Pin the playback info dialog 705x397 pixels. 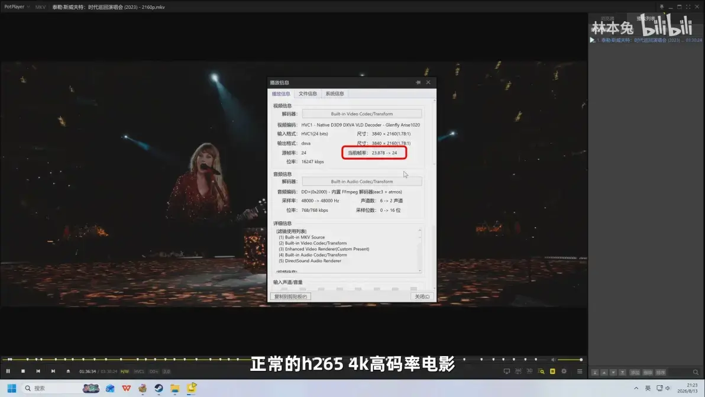point(418,82)
